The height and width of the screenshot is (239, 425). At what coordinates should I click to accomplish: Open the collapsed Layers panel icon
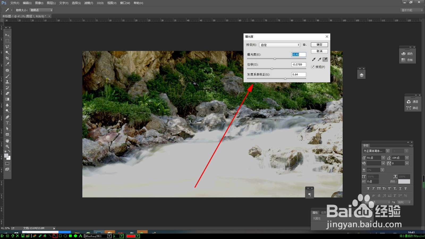tap(362, 75)
